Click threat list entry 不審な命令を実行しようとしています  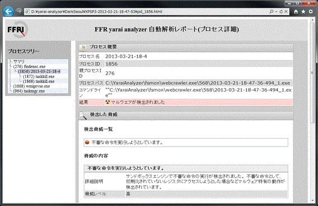[x=186, y=143]
